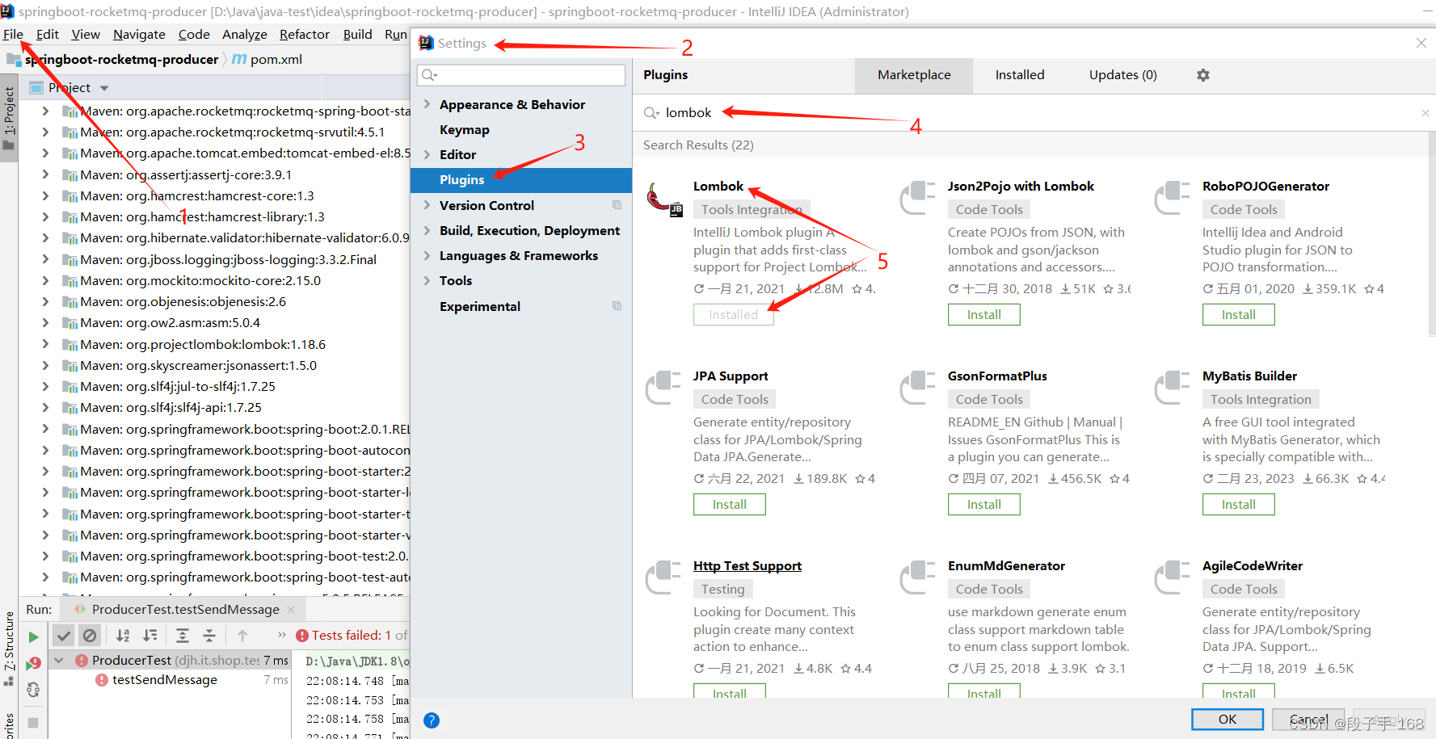Click the AgileCodeWriter plugin icon
1436x739 pixels.
coord(1173,577)
